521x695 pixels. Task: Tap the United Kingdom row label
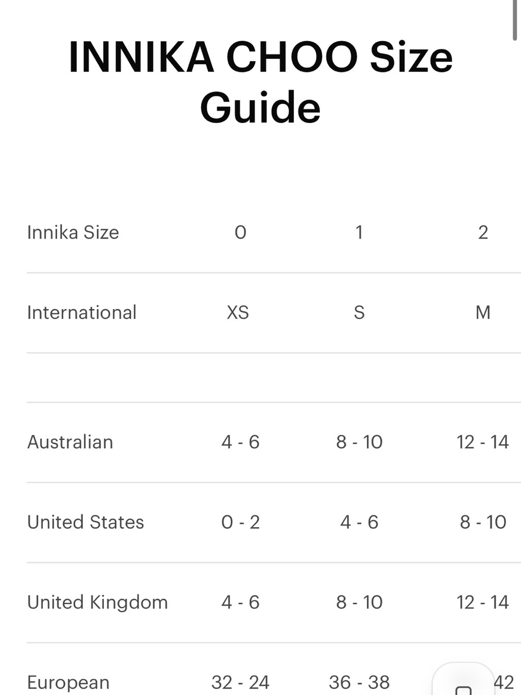coord(97,602)
